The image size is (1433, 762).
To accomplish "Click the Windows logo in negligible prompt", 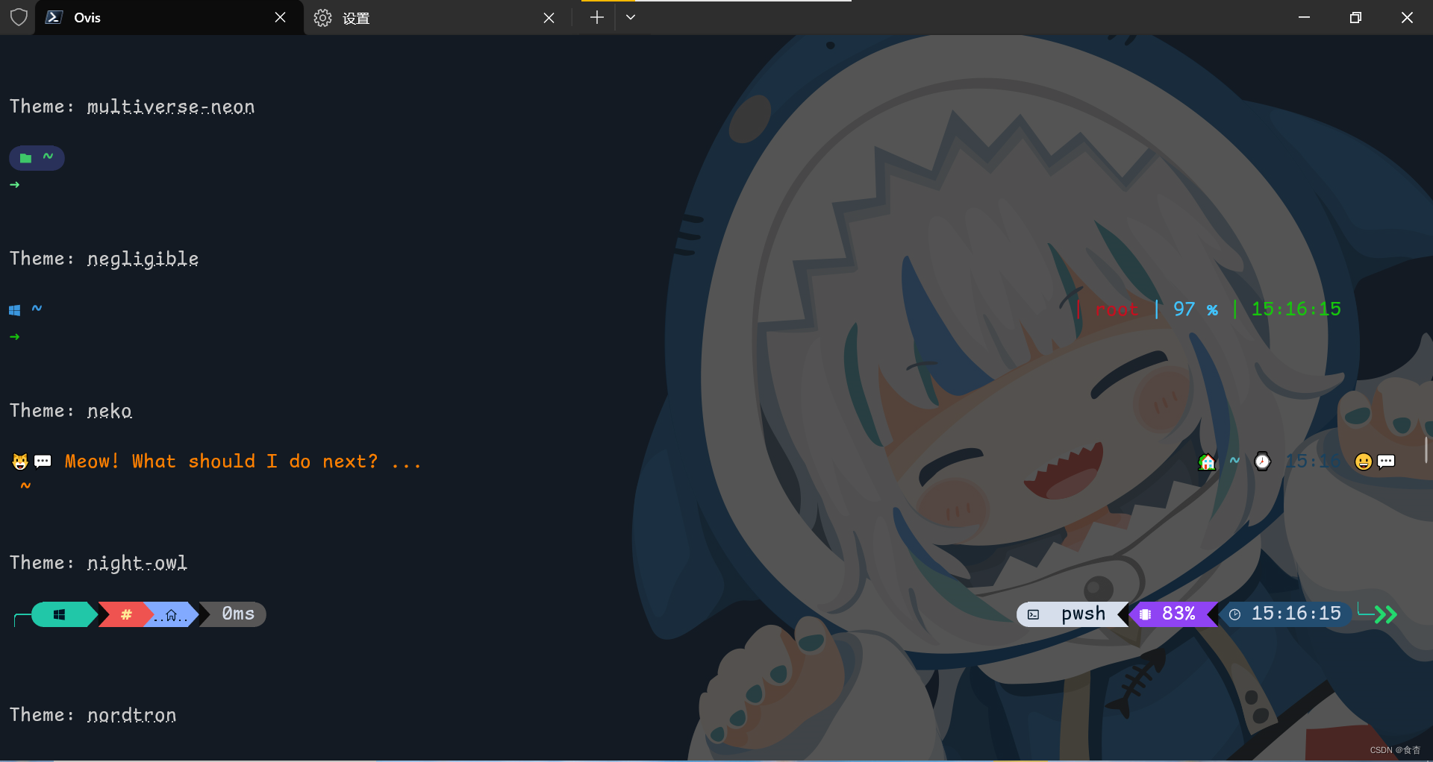I will click(x=15, y=310).
